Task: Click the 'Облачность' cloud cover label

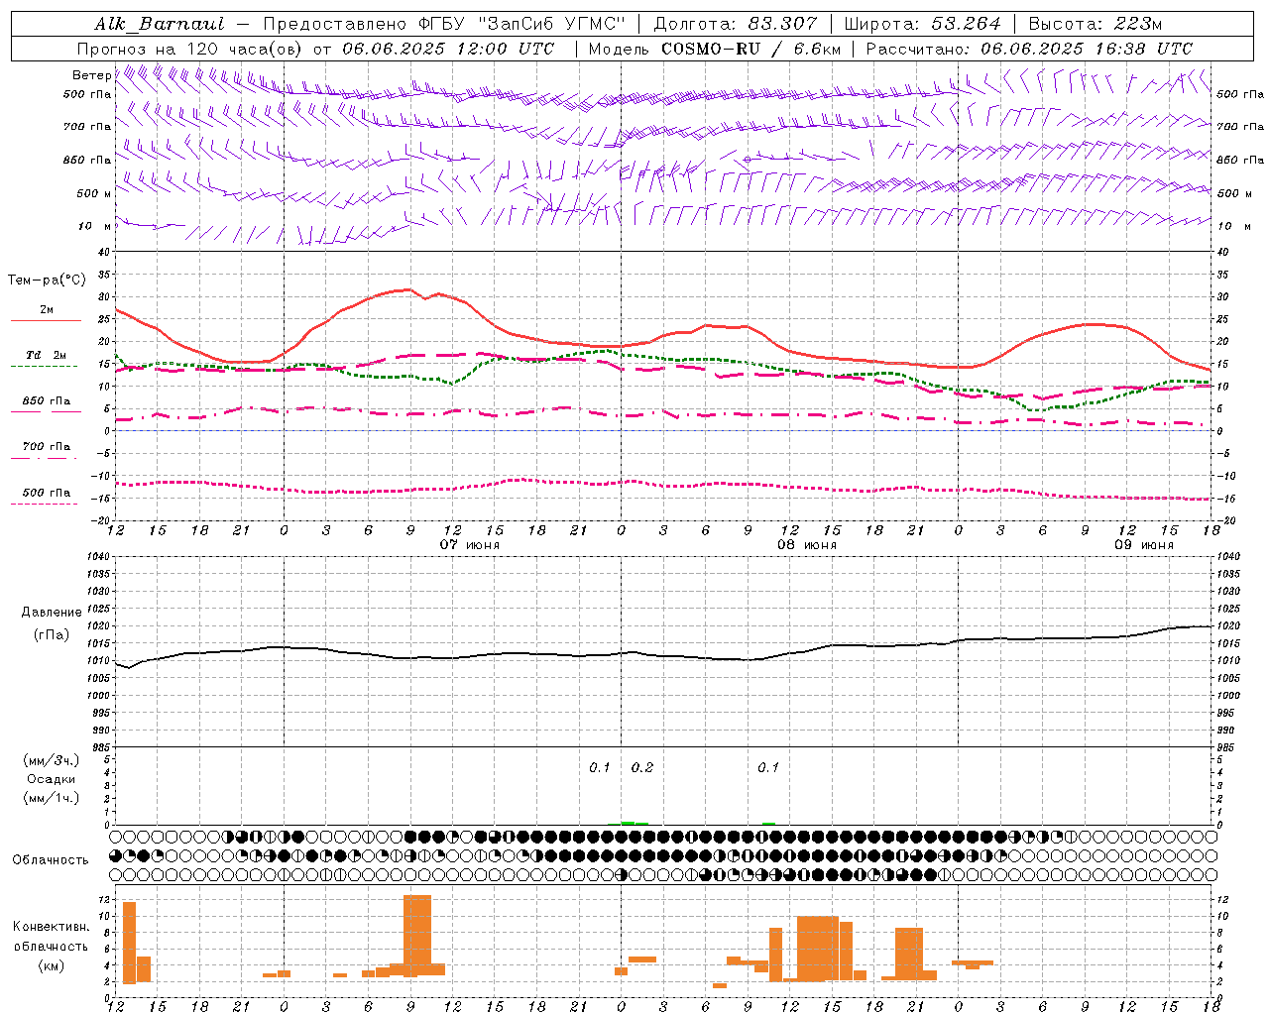Action: [51, 860]
